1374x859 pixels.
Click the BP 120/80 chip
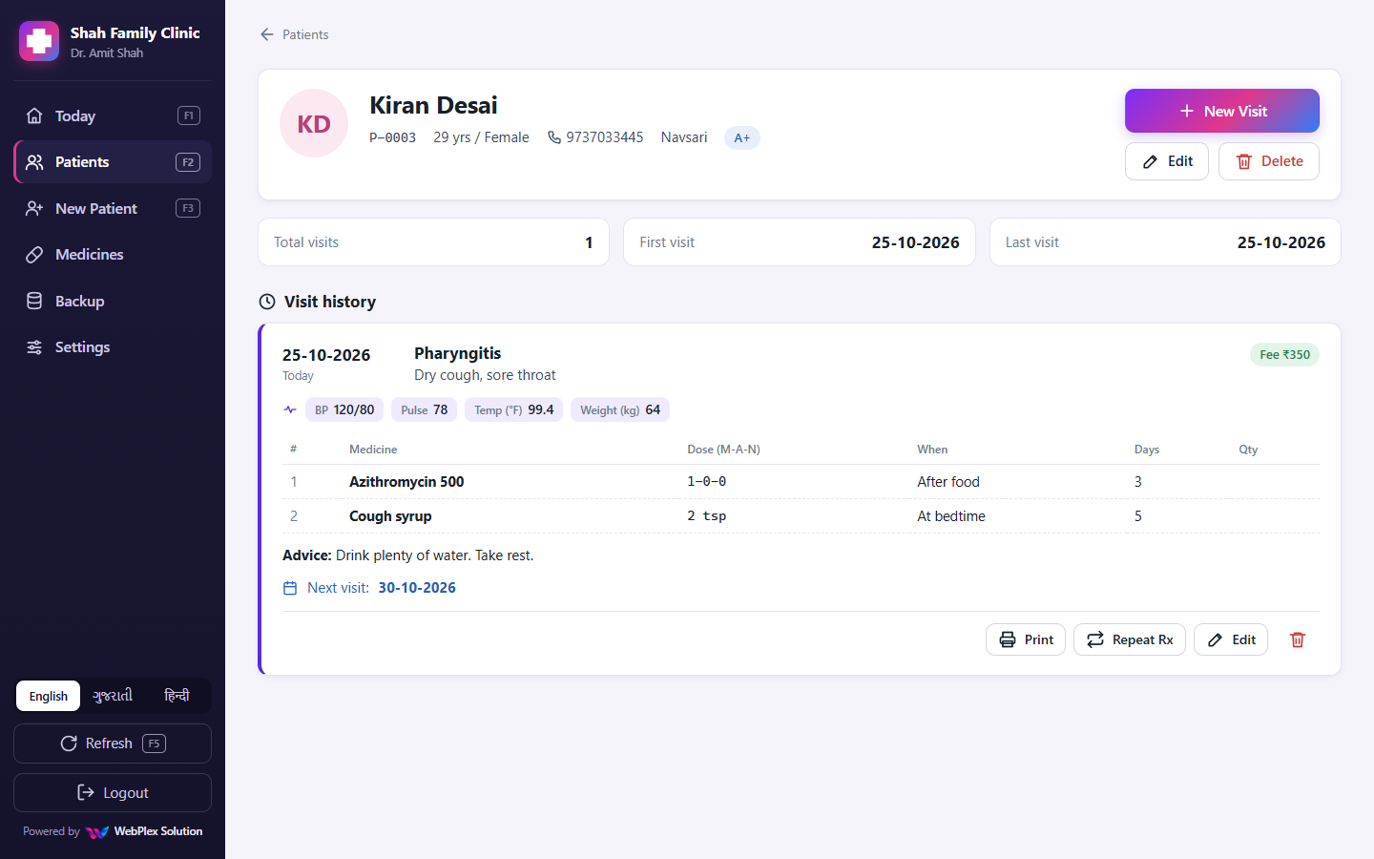pos(344,409)
